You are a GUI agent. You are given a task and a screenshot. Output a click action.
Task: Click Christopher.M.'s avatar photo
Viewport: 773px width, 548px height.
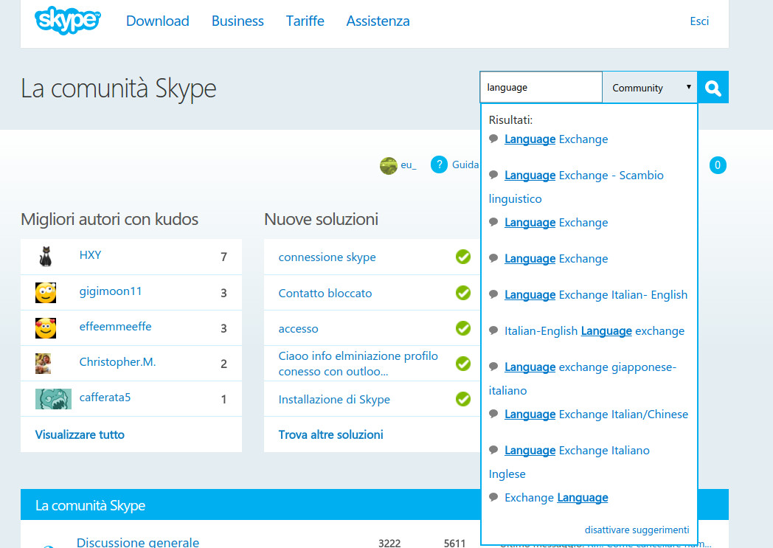(x=43, y=364)
